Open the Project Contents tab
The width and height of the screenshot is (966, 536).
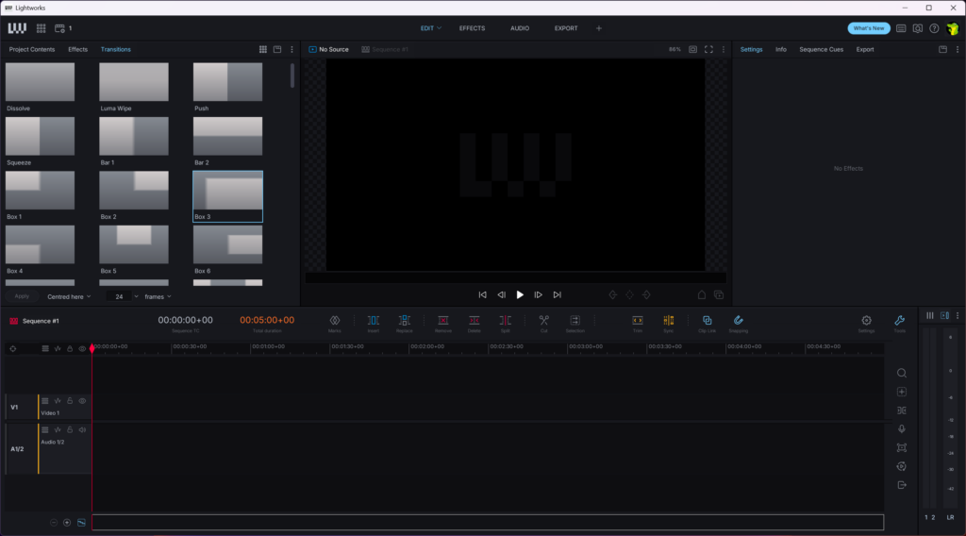pyautogui.click(x=32, y=49)
